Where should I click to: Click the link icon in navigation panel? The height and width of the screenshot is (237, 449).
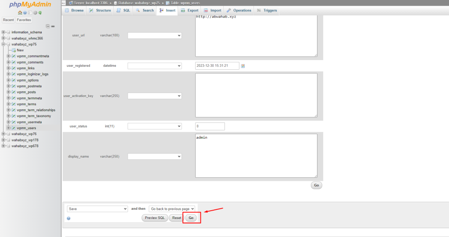53,26
